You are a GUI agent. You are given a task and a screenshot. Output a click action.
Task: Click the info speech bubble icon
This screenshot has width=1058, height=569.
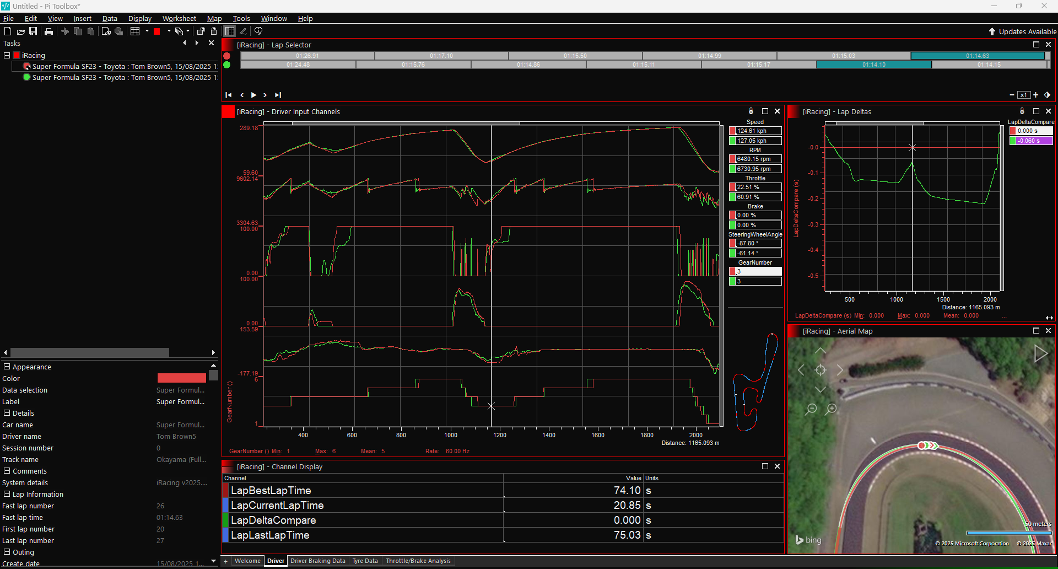(x=258, y=31)
